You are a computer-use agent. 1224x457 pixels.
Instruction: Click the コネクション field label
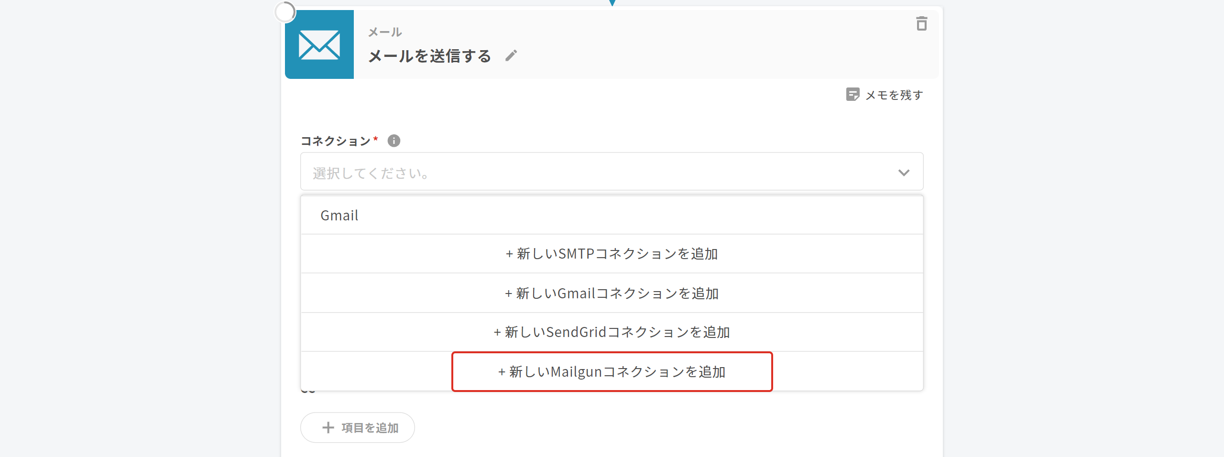point(336,141)
